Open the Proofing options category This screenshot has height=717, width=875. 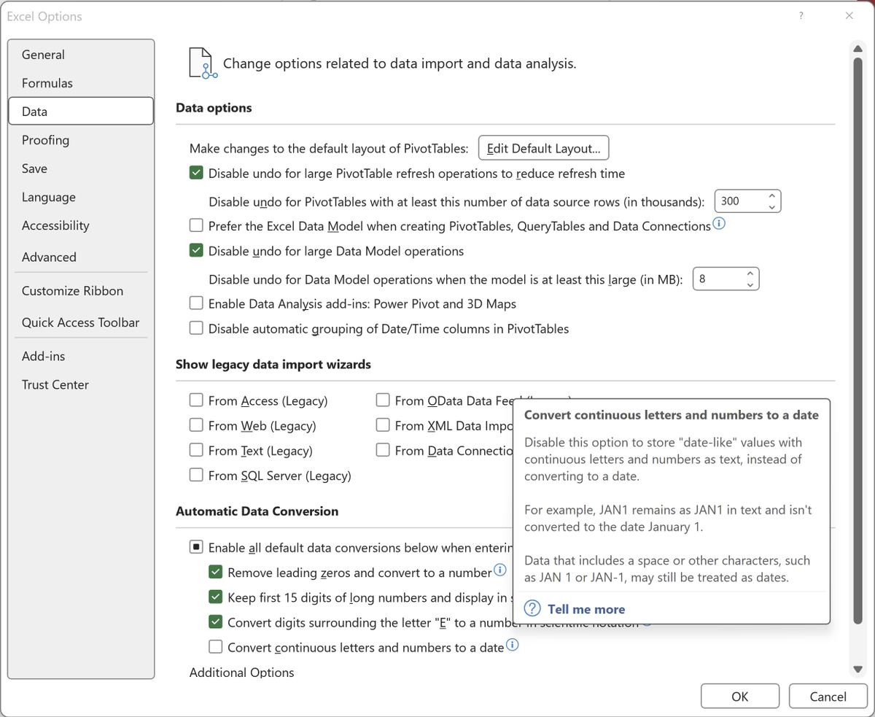tap(81, 140)
